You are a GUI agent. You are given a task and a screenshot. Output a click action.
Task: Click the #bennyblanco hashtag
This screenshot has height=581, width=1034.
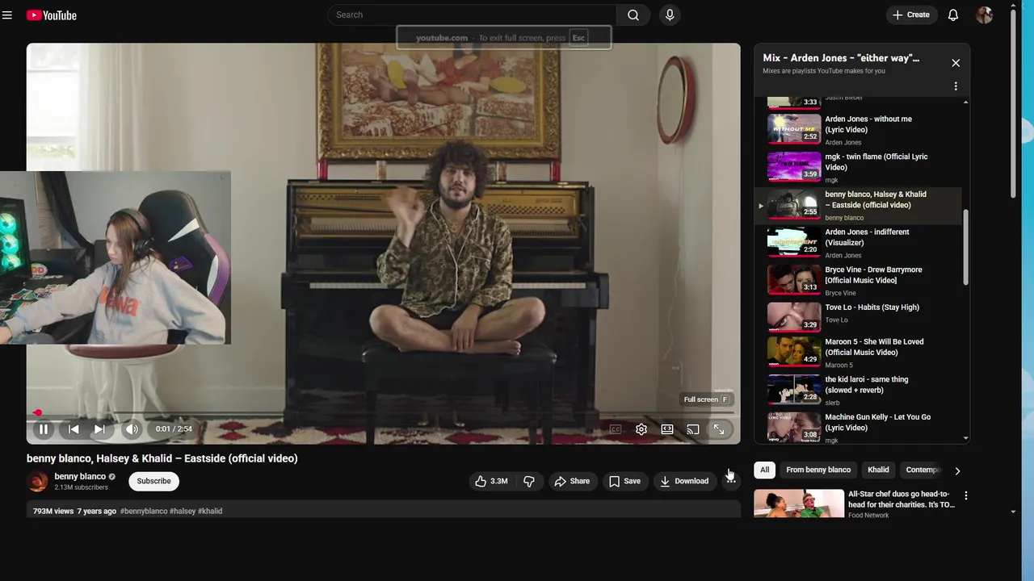coord(143,511)
